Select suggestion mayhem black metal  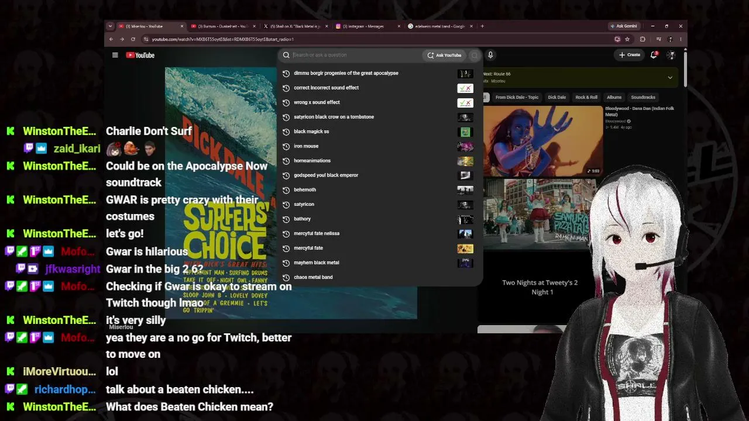[x=316, y=263]
